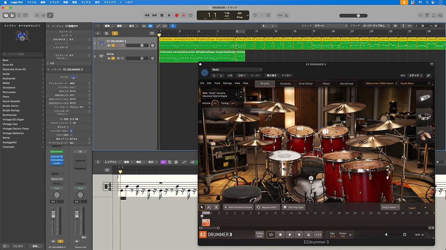The image size is (446, 250).
Task: Click the Replace MIDI... button
Action: pos(268,207)
